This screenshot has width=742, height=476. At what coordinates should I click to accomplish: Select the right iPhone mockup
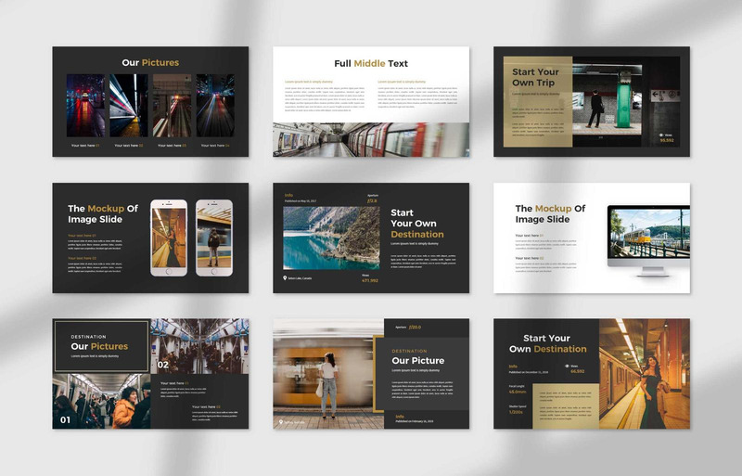(x=214, y=238)
